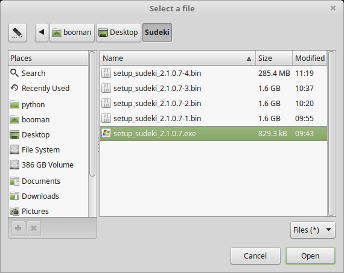Image resolution: width=344 pixels, height=273 pixels.
Task: Go to Desktop in path bar
Action: tap(118, 33)
